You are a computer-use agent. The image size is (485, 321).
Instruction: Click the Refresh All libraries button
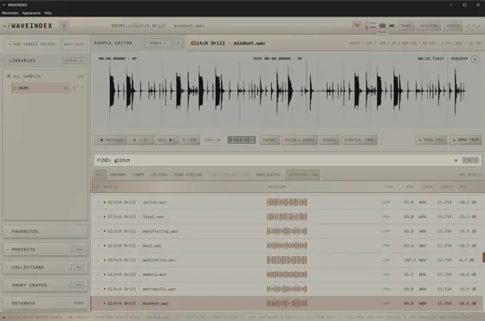(x=74, y=61)
